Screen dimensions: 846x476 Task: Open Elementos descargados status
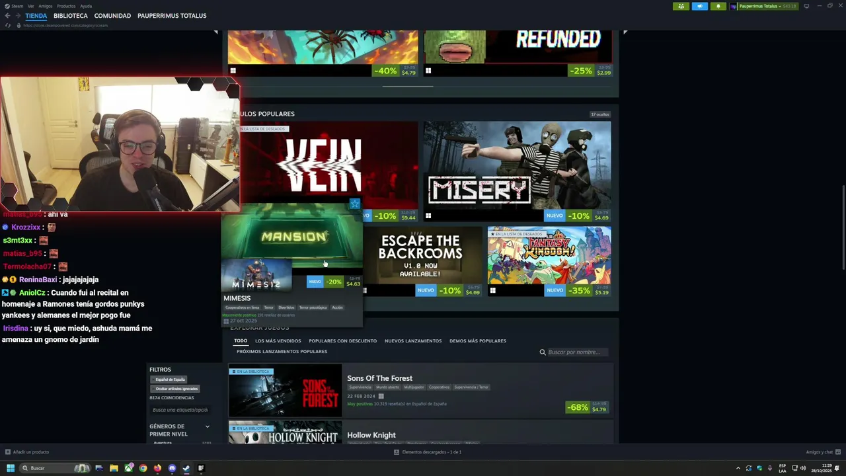[432, 452]
